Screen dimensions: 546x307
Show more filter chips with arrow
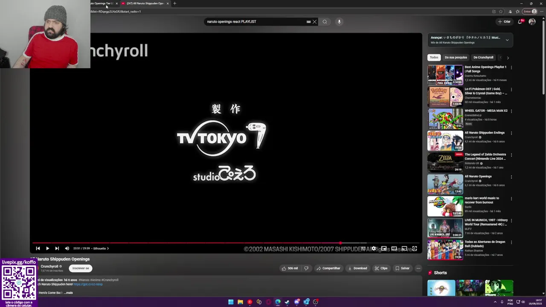[x=508, y=58]
